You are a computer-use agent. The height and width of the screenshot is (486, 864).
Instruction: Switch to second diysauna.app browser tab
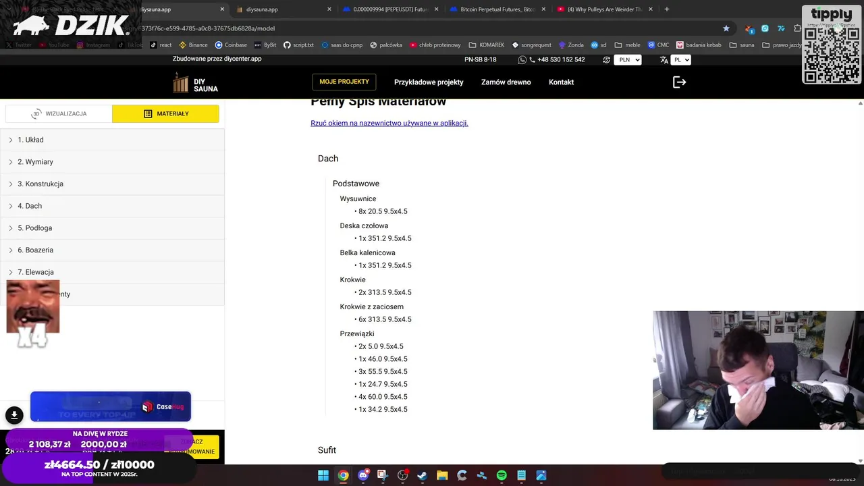[283, 9]
